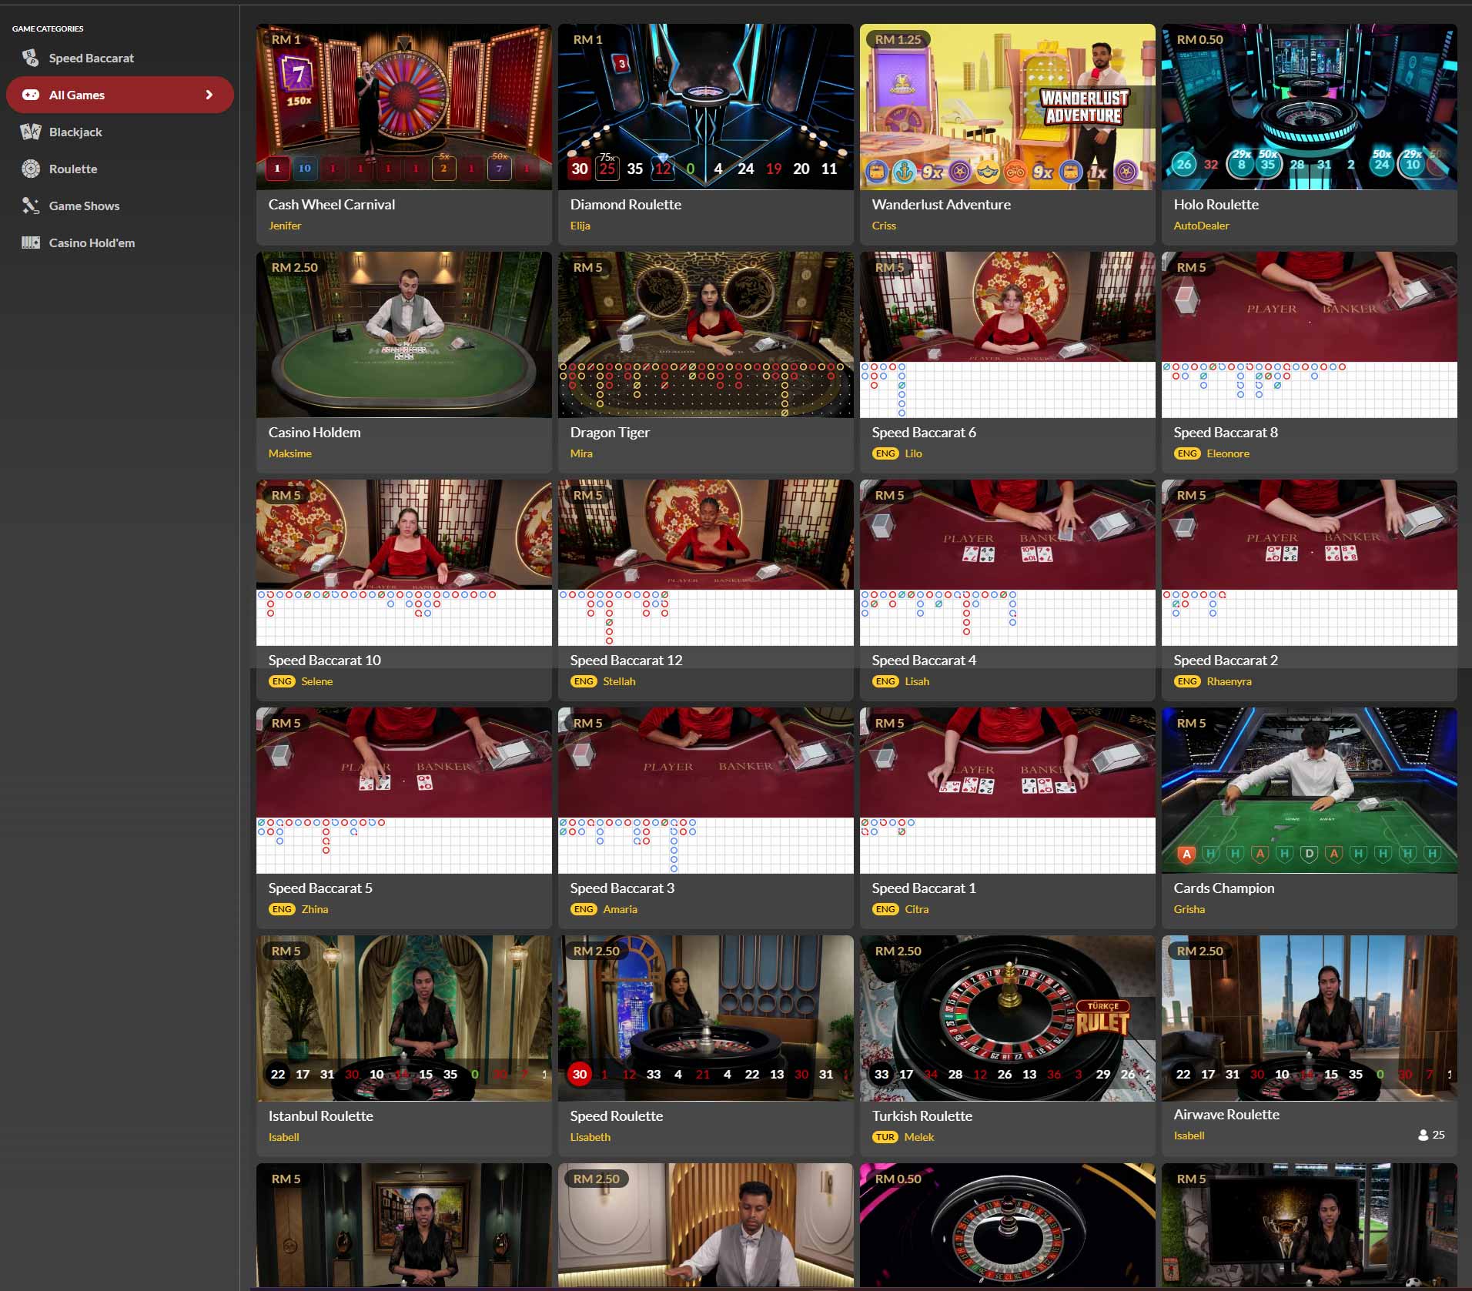1472x1291 pixels.
Task: Click the Diamond Roulette thumbnail
Action: [705, 106]
